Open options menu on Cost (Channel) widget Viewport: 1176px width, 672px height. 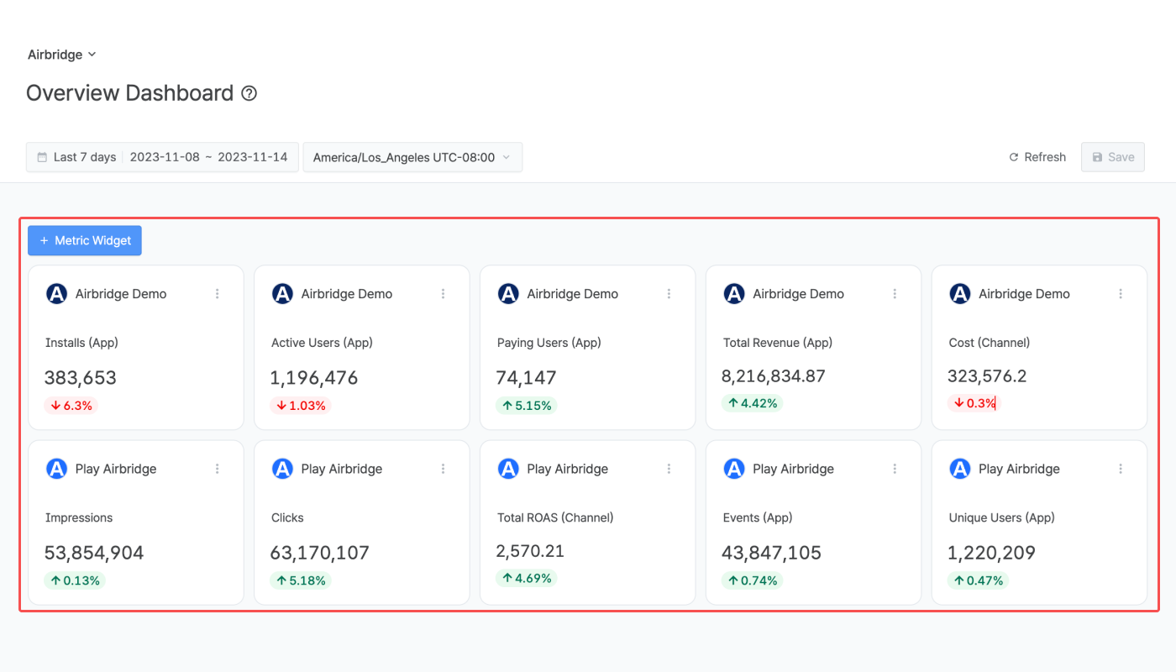(1121, 294)
